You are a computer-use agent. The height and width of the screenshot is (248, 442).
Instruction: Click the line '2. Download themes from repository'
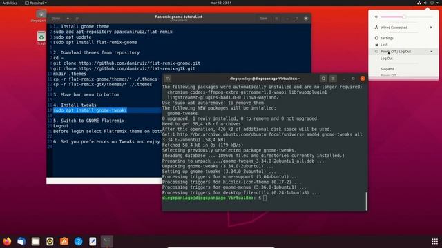tap(97, 52)
